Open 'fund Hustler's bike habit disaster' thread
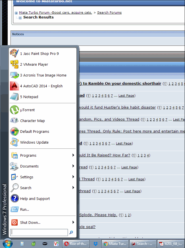This screenshot has width=185, height=248. pyautogui.click(x=117, y=107)
